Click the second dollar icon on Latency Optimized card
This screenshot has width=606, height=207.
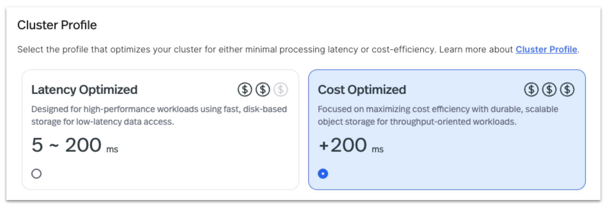[262, 90]
